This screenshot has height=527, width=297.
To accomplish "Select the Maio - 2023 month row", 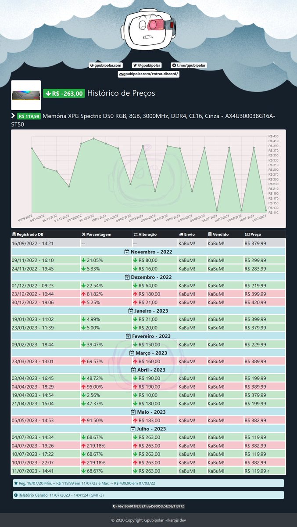I will [x=148, y=411].
